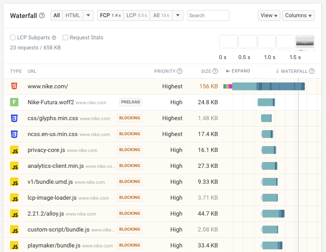The image size is (326, 252).
Task: Enable the Request Stats checkbox
Action: (x=65, y=37)
